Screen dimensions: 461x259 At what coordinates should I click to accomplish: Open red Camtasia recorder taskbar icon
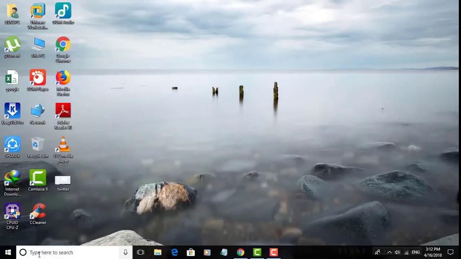tap(274, 253)
